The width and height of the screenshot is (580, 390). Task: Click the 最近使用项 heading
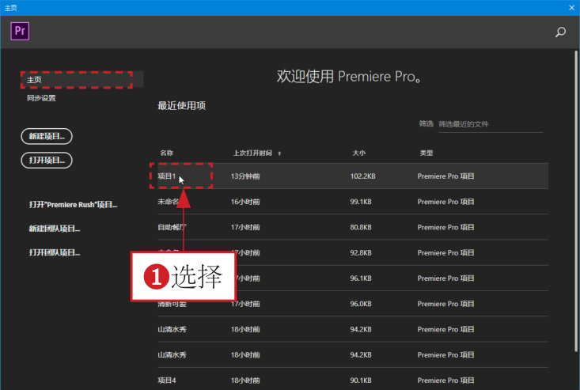(182, 106)
